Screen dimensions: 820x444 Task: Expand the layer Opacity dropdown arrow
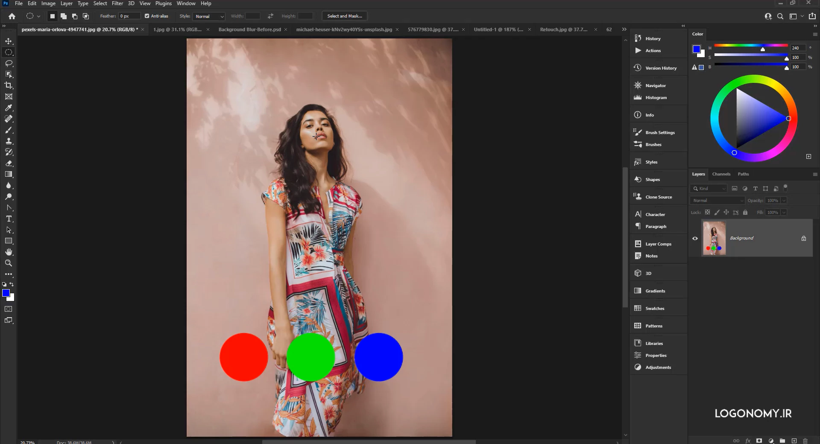click(784, 200)
